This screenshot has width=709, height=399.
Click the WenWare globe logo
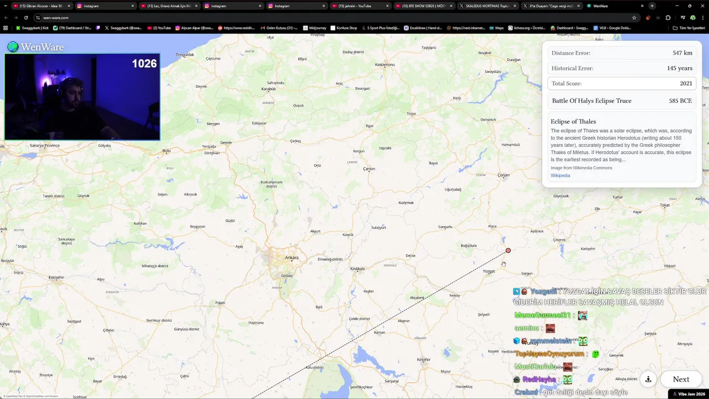13,47
